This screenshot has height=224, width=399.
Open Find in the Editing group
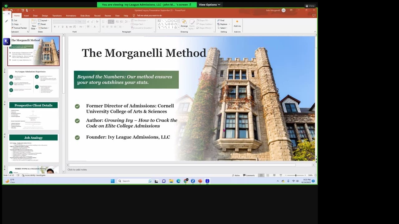tap(221, 21)
